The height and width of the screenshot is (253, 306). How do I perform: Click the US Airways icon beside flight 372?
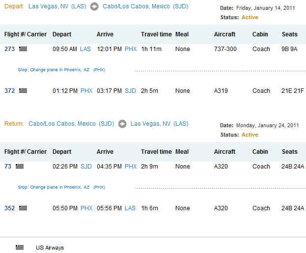coord(23,90)
